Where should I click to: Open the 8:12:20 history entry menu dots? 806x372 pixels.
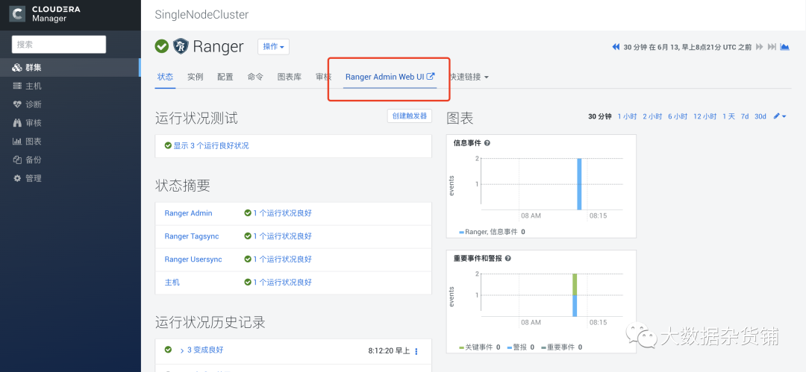416,351
